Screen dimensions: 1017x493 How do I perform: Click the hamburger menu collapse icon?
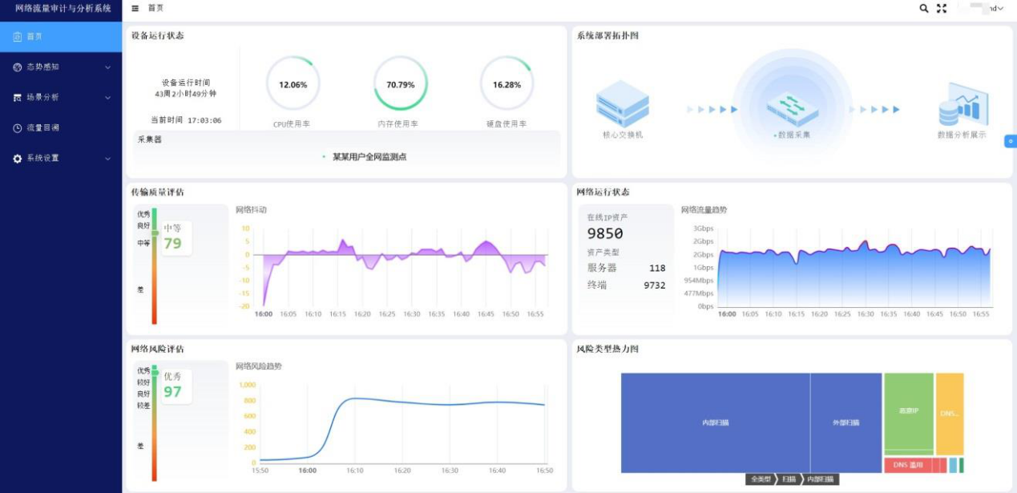click(x=135, y=8)
